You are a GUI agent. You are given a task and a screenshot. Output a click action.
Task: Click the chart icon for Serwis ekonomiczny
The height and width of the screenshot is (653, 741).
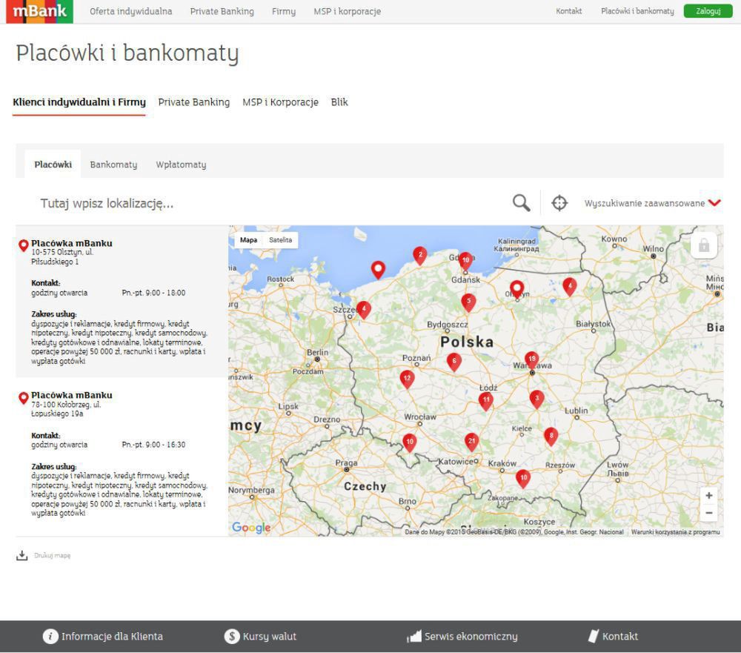click(414, 636)
